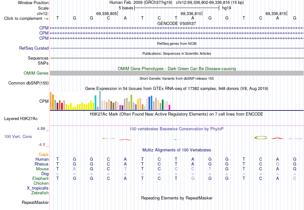Click the yellow-green bar in the GTEx chart
This screenshot has height=210, width=304.
click(131, 102)
